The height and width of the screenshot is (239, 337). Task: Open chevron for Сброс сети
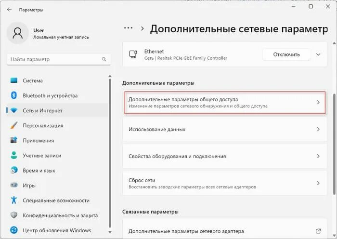coord(318,183)
